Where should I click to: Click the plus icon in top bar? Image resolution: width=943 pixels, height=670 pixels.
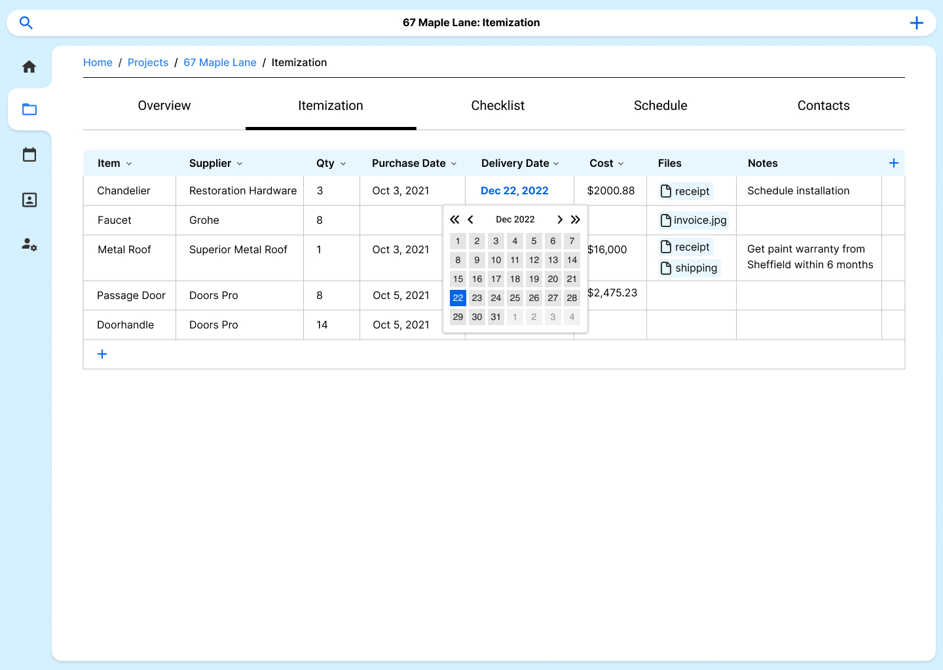pos(916,23)
